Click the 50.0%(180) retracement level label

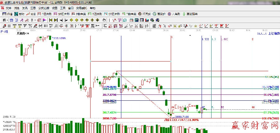[x=271, y=94]
